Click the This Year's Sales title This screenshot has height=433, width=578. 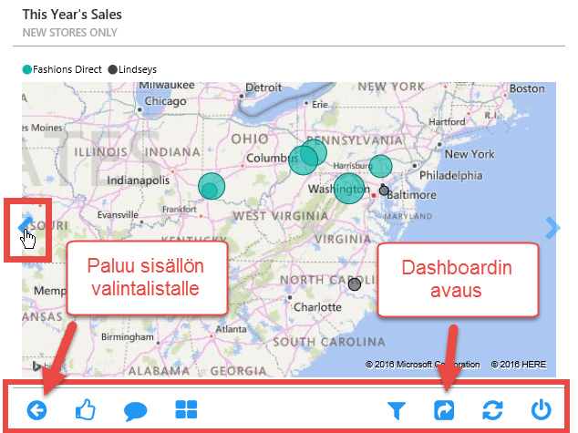72,15
